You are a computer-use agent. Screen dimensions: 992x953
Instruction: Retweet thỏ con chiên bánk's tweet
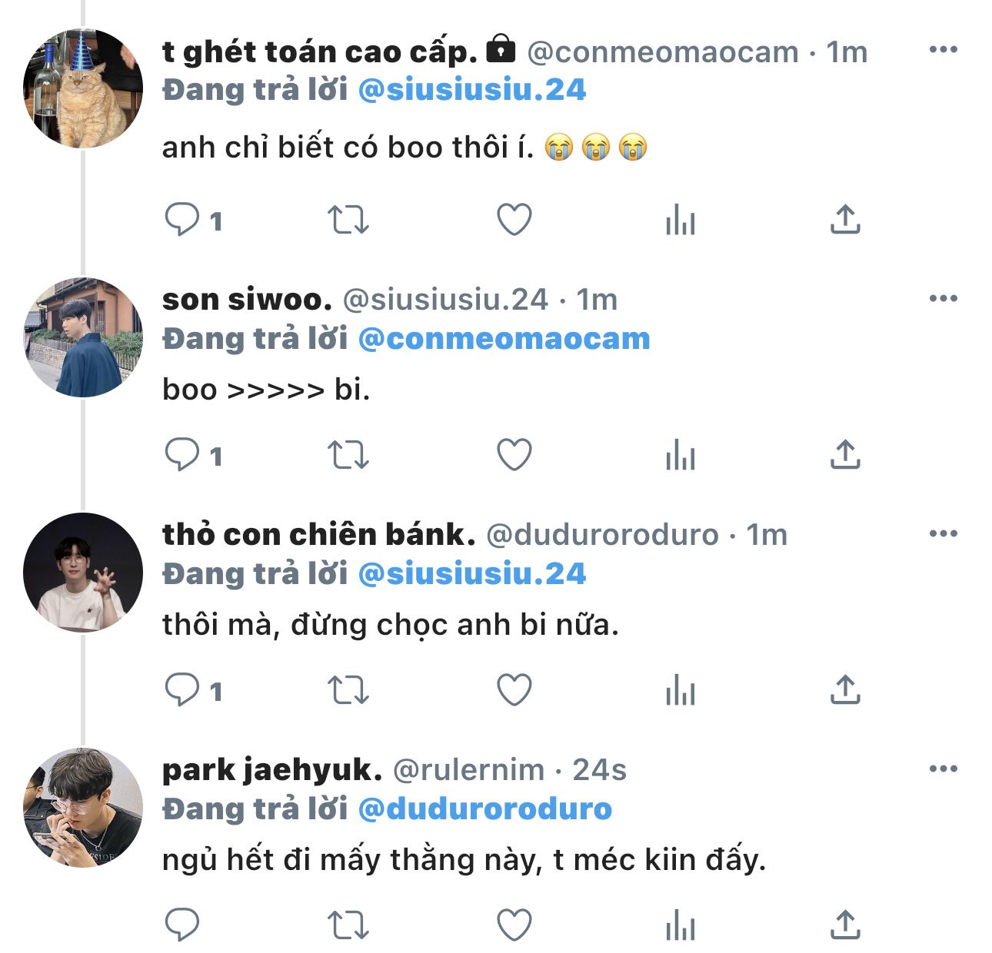[x=348, y=690]
